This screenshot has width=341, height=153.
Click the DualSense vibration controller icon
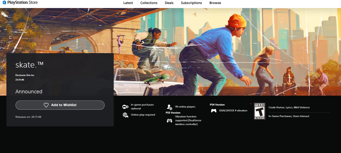click(170, 121)
